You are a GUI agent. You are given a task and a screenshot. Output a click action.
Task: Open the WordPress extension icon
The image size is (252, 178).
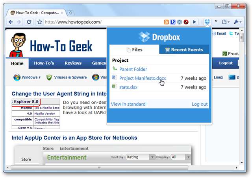(x=180, y=22)
